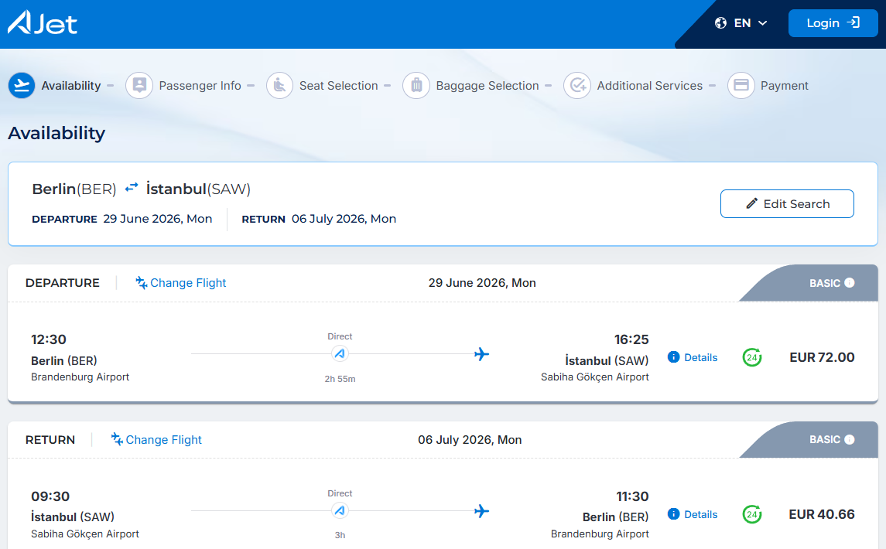Click the Edit Search button
The height and width of the screenshot is (549, 886).
click(x=786, y=204)
